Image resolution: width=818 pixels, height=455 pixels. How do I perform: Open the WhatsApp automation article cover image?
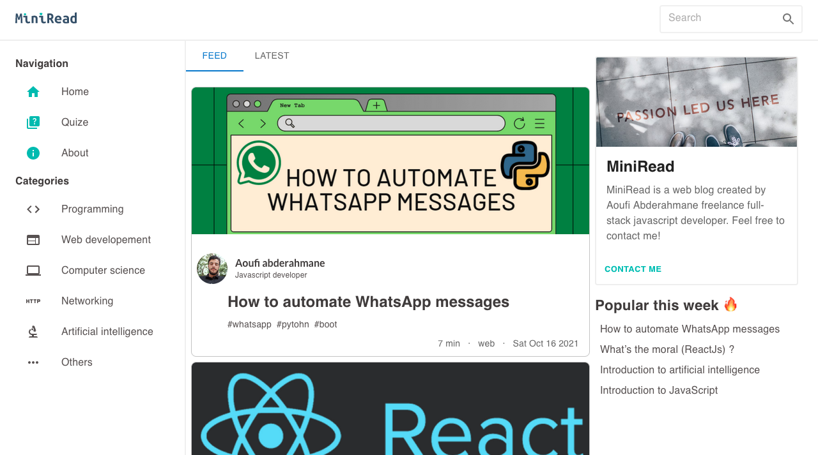(x=390, y=161)
